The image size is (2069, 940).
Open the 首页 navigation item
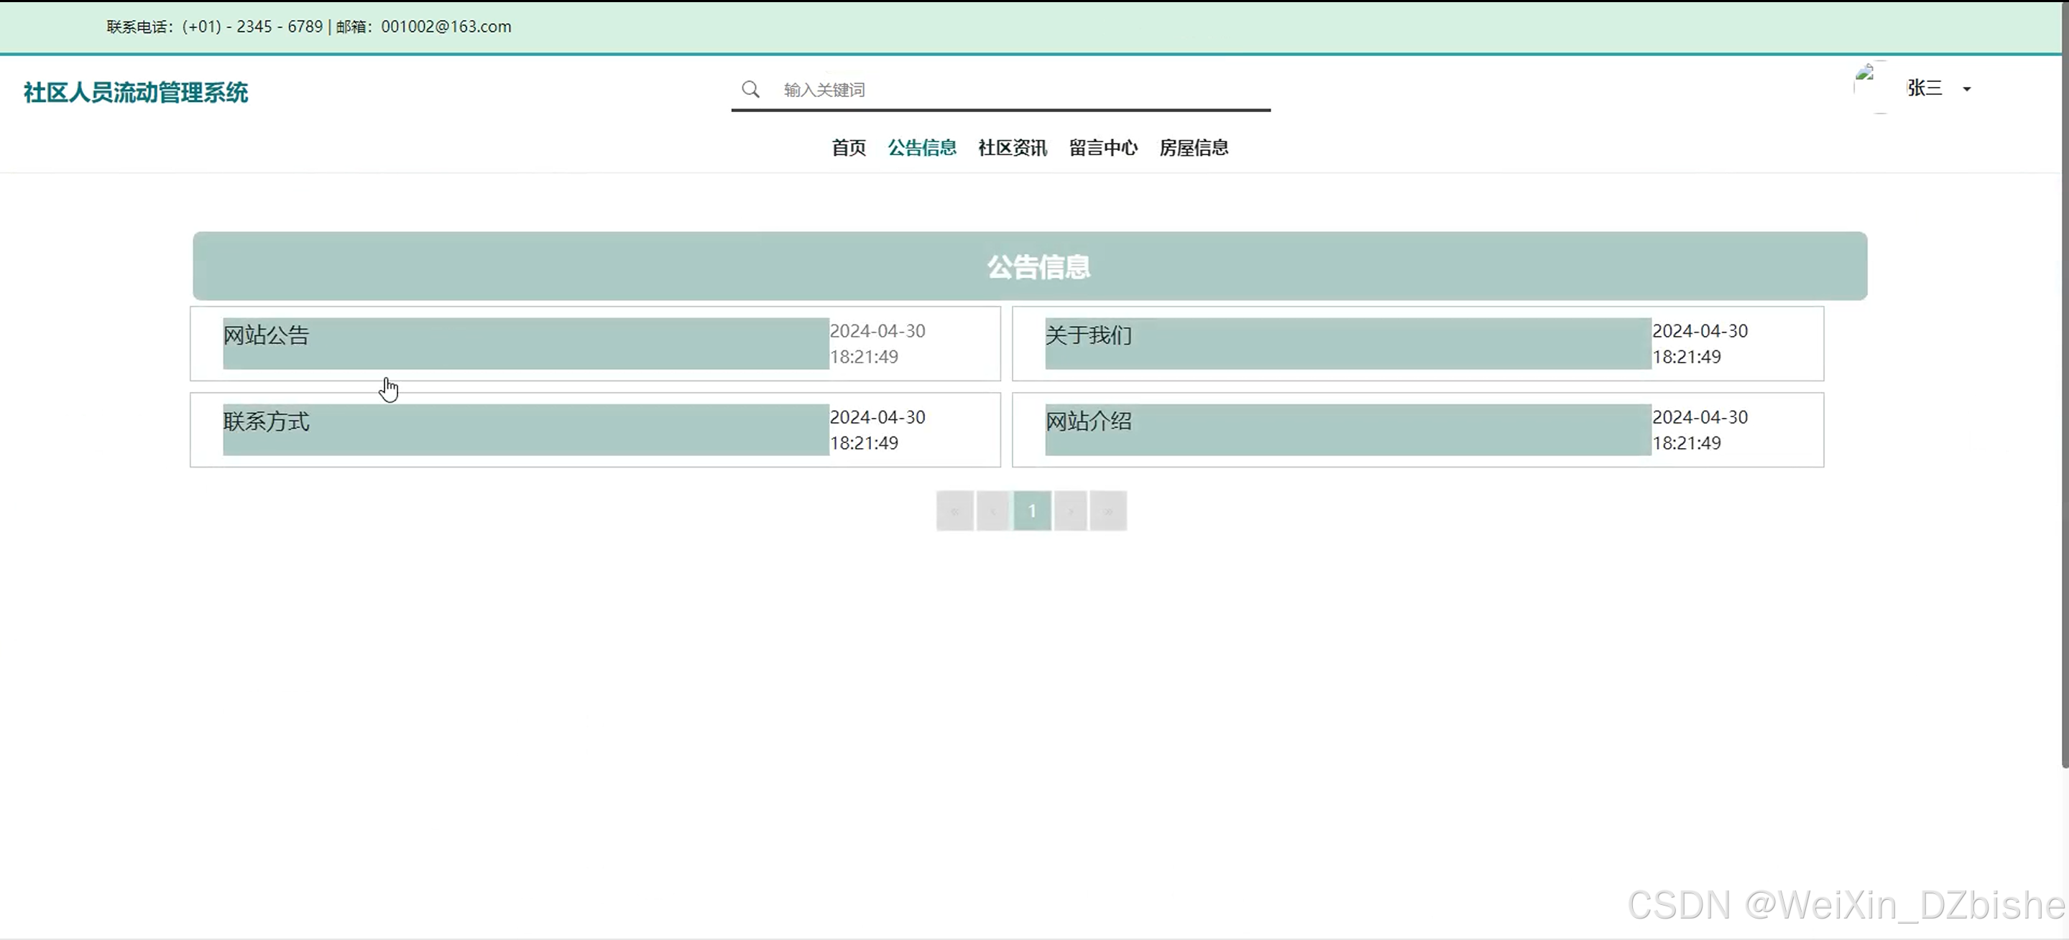pyautogui.click(x=848, y=148)
